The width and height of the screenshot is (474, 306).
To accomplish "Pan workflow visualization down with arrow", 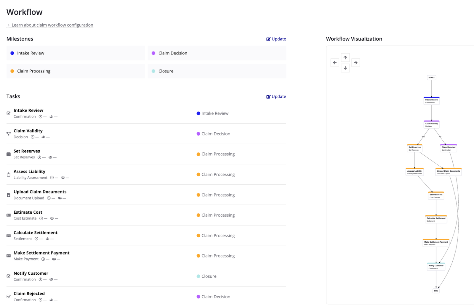I will [345, 68].
